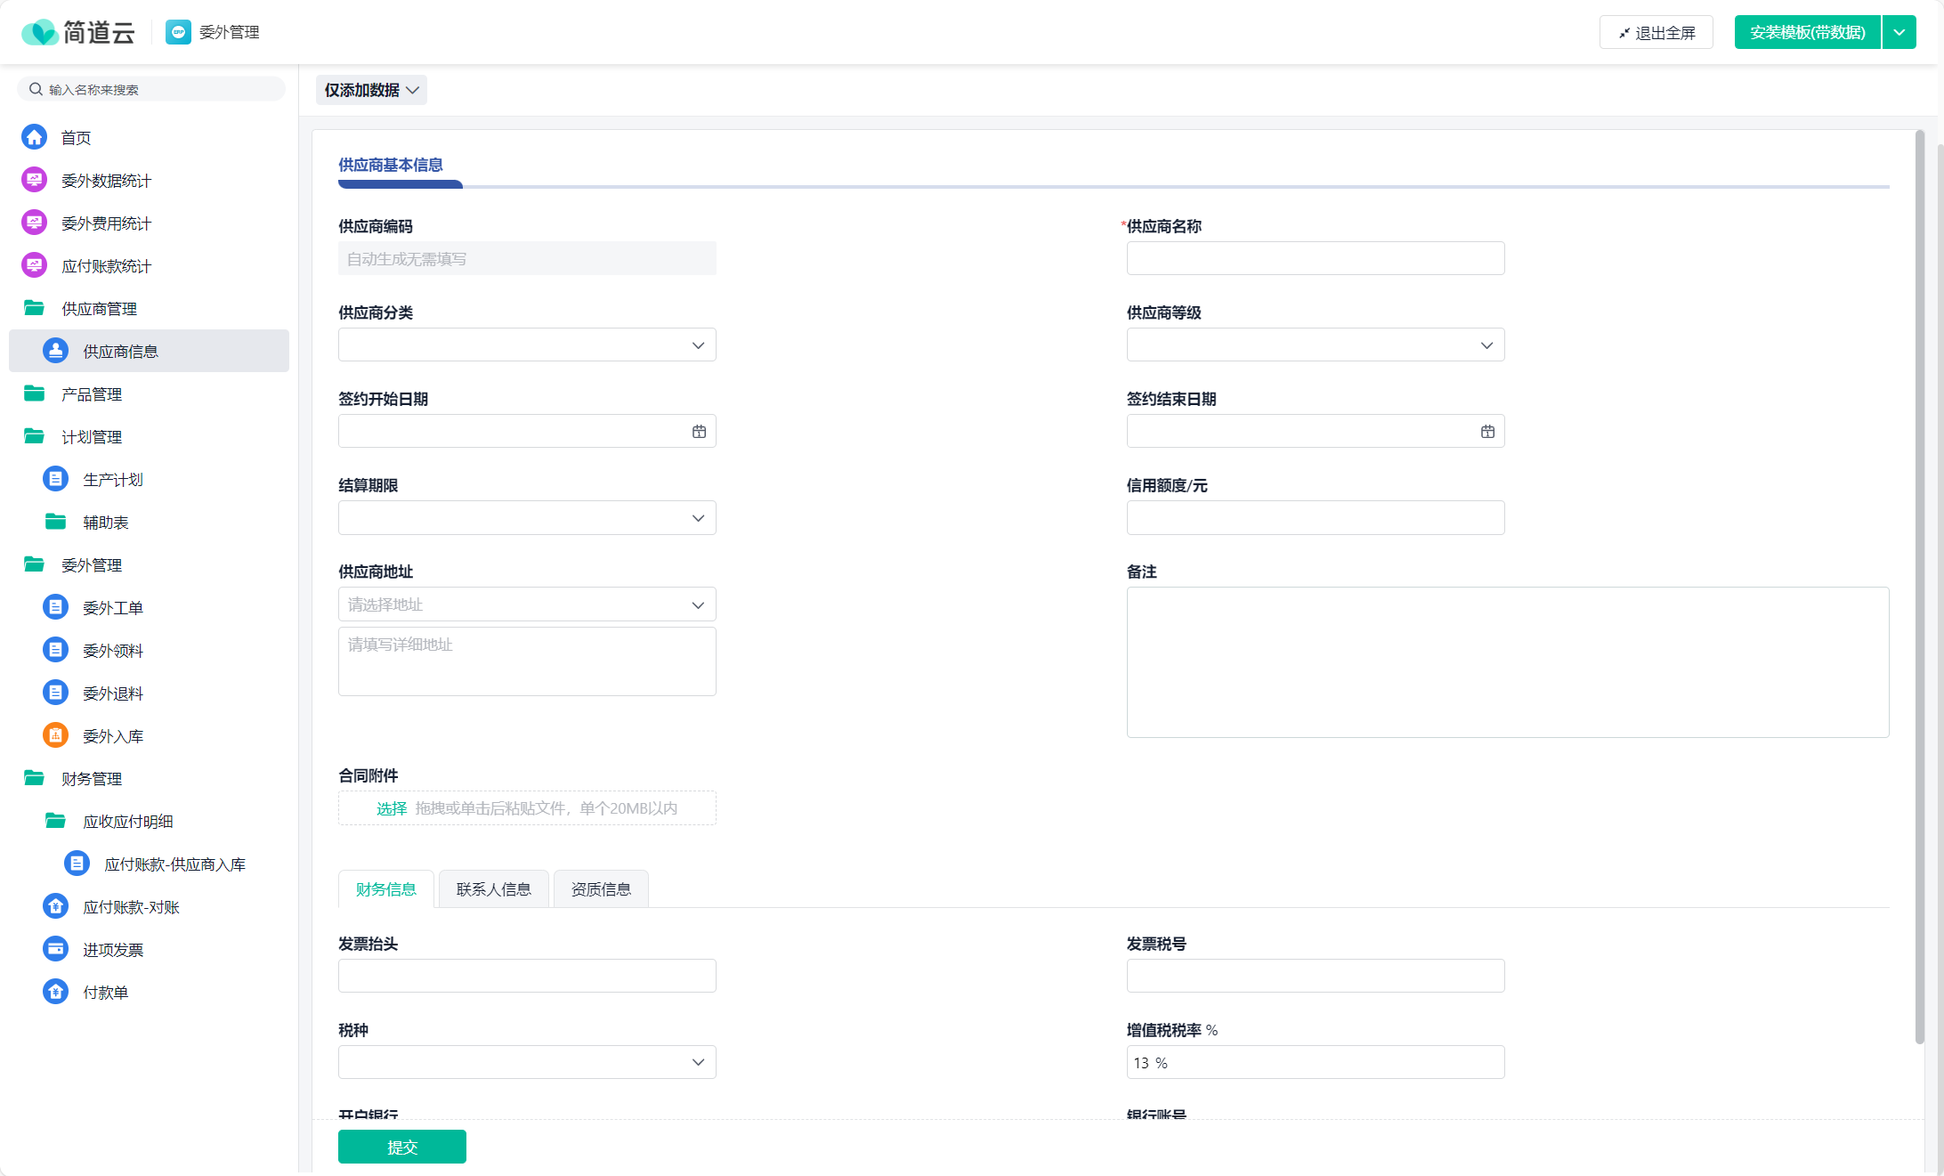
Task: Click the 生产计划 form icon
Action: (55, 479)
